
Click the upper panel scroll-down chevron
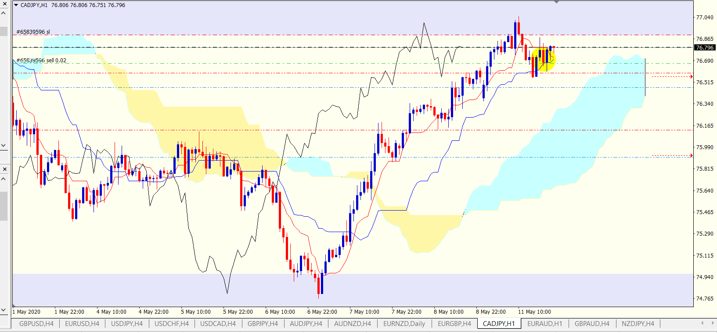(x=4, y=145)
